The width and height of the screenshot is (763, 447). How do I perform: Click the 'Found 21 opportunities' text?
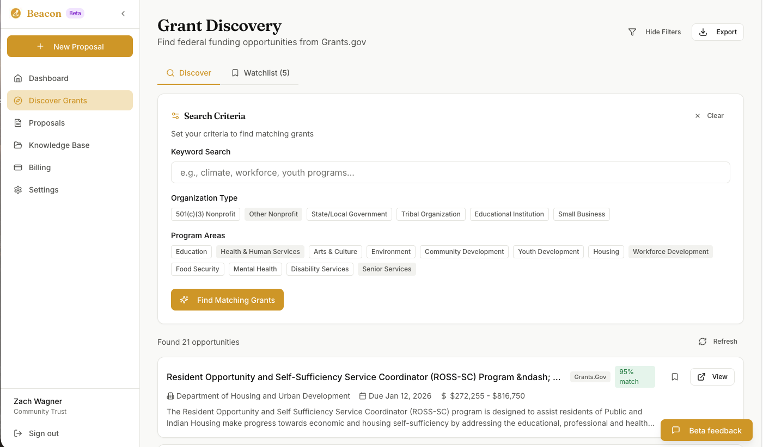pos(198,342)
